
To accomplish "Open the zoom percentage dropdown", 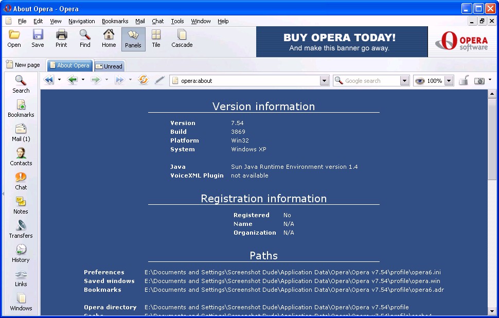I will pos(449,81).
